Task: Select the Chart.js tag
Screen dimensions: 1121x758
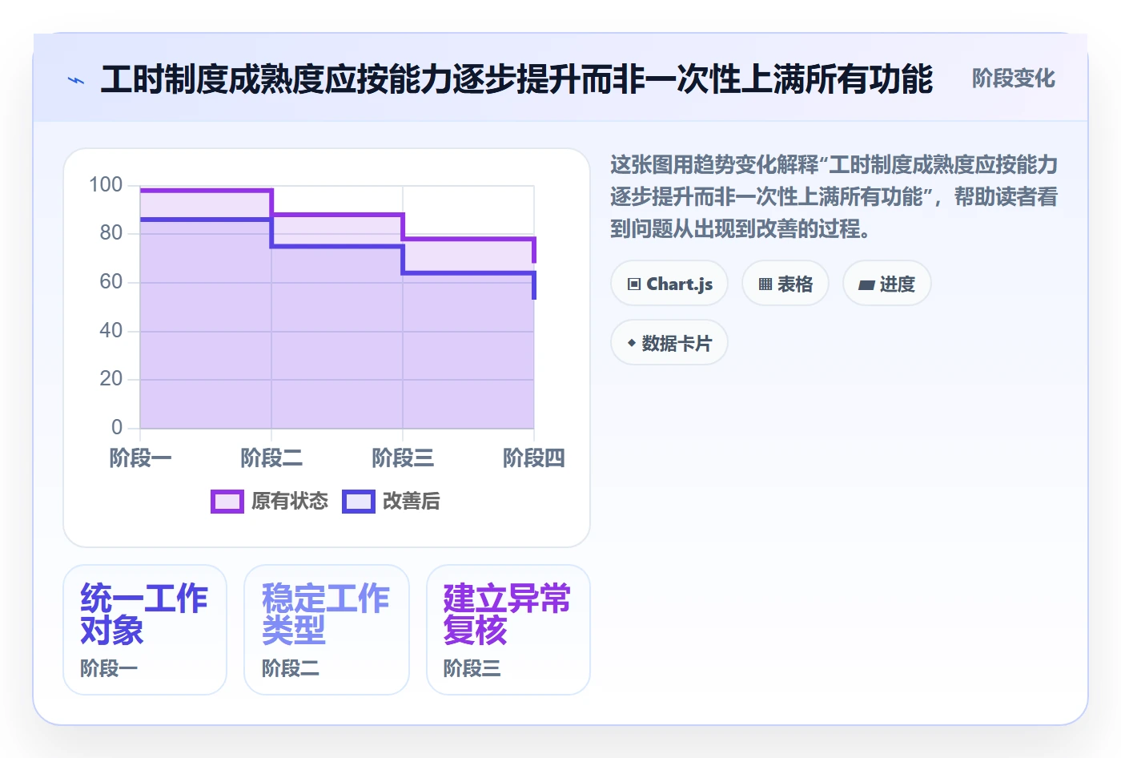Action: [669, 284]
